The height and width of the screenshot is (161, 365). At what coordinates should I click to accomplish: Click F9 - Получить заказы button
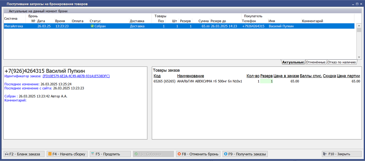[x=245, y=154]
